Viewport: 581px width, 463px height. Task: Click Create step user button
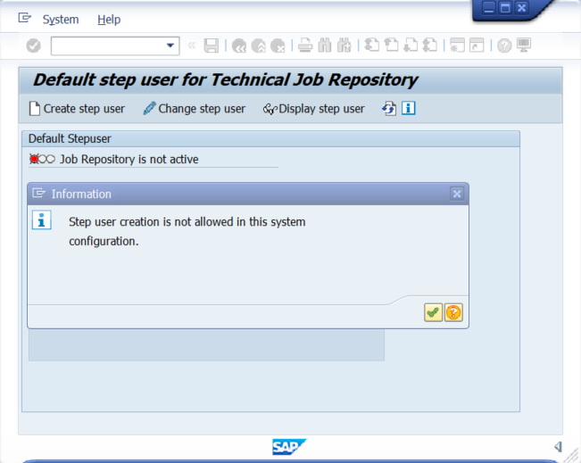[77, 109]
